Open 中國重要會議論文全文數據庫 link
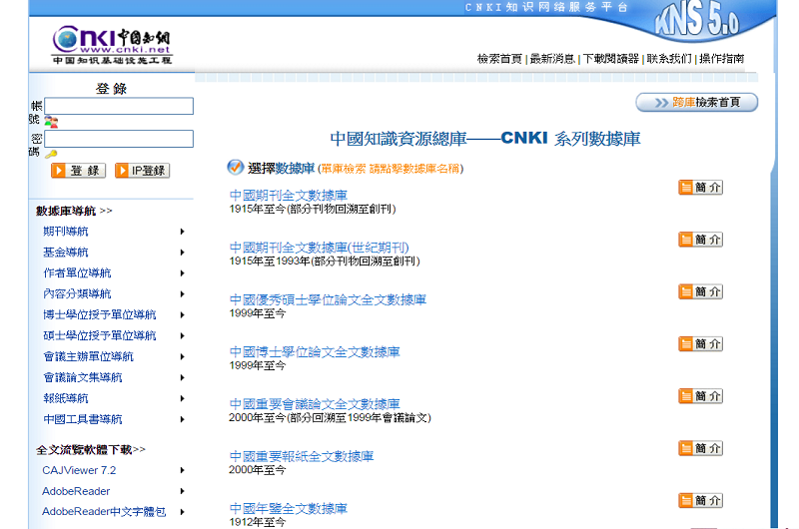This screenshot has height=529, width=799. tap(315, 404)
